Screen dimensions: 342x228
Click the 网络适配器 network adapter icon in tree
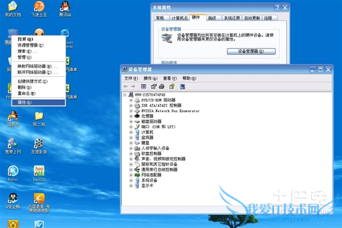coord(137,175)
